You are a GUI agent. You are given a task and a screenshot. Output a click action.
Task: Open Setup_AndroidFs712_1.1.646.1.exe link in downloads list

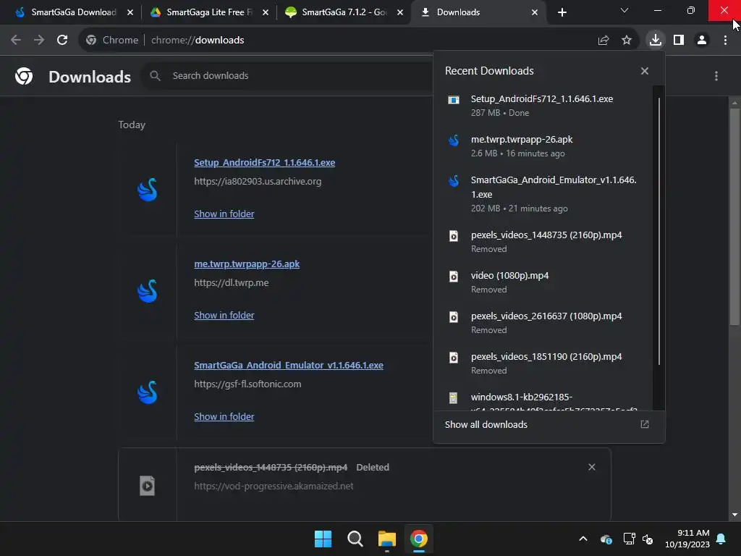(x=265, y=163)
